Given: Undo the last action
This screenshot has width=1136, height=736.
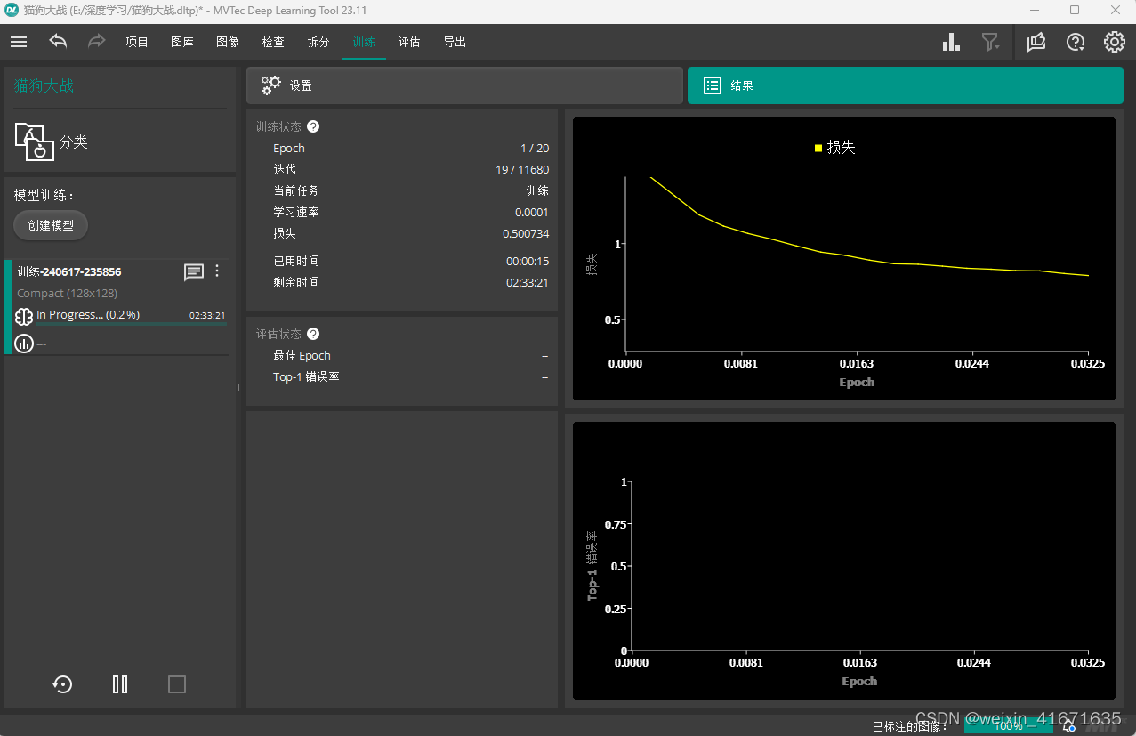Looking at the screenshot, I should (58, 42).
